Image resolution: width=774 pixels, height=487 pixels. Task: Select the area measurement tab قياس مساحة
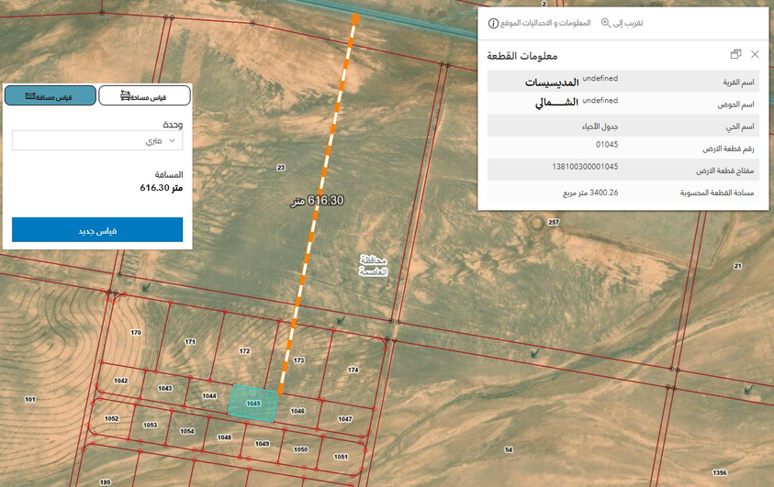pyautogui.click(x=144, y=95)
